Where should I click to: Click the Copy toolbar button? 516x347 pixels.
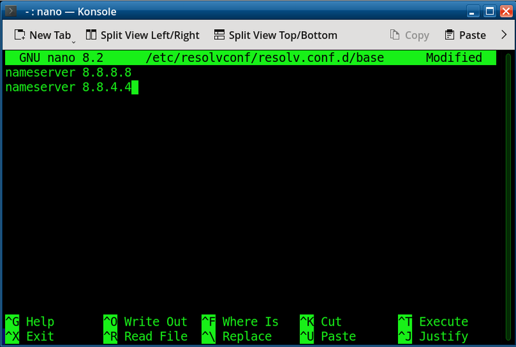pos(410,35)
